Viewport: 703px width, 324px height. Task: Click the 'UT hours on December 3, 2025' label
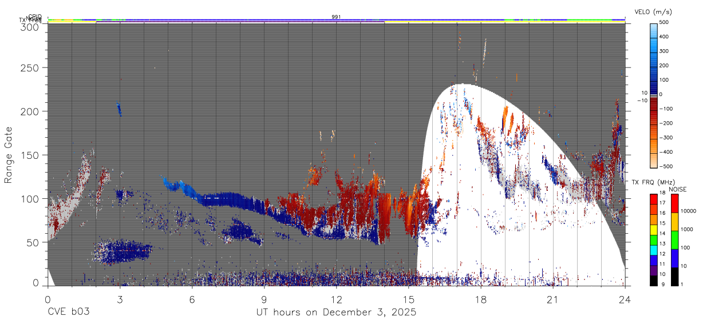coord(336,313)
